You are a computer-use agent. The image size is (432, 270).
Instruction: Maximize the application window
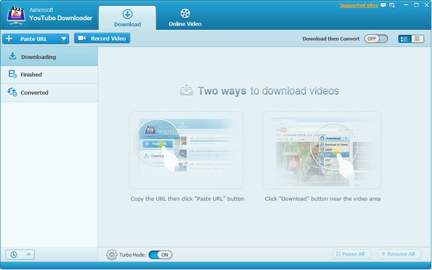[416, 5]
